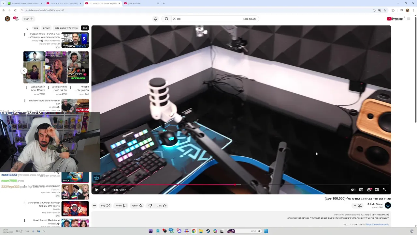This screenshot has height=235, width=417.
Task: Open options for the 261-view Short
Action: [x=70, y=87]
